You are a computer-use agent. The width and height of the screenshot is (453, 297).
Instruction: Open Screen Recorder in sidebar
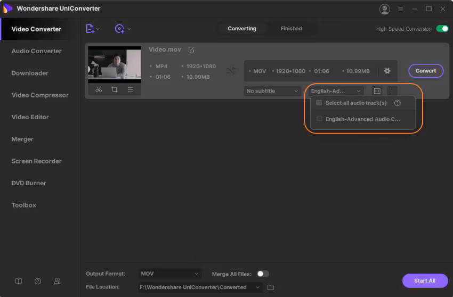click(x=36, y=161)
